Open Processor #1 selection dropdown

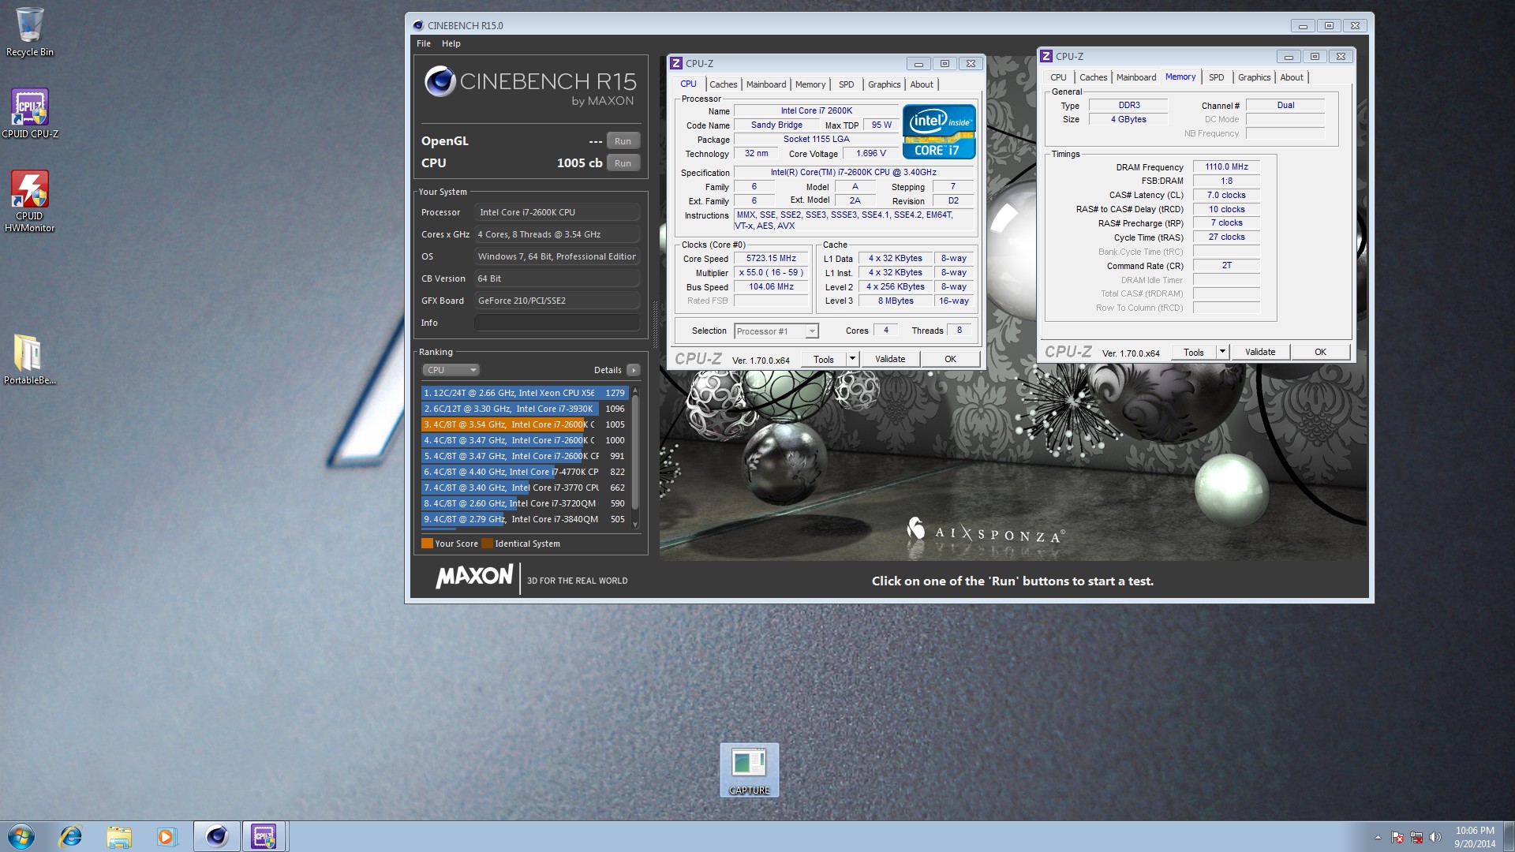(776, 331)
